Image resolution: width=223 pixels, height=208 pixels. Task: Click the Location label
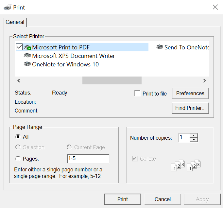(x=25, y=102)
